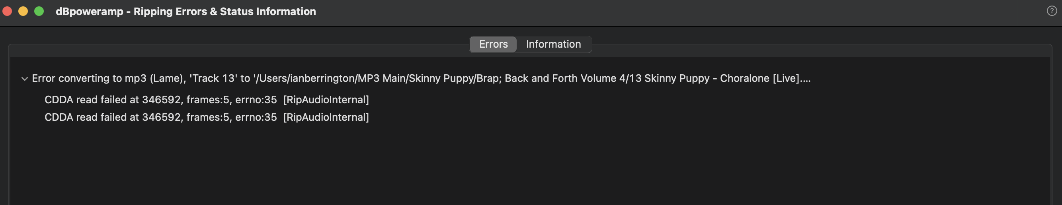Click the first '[RipAudioInternal]' tag
Screen dimensions: 1062x205
coord(326,100)
